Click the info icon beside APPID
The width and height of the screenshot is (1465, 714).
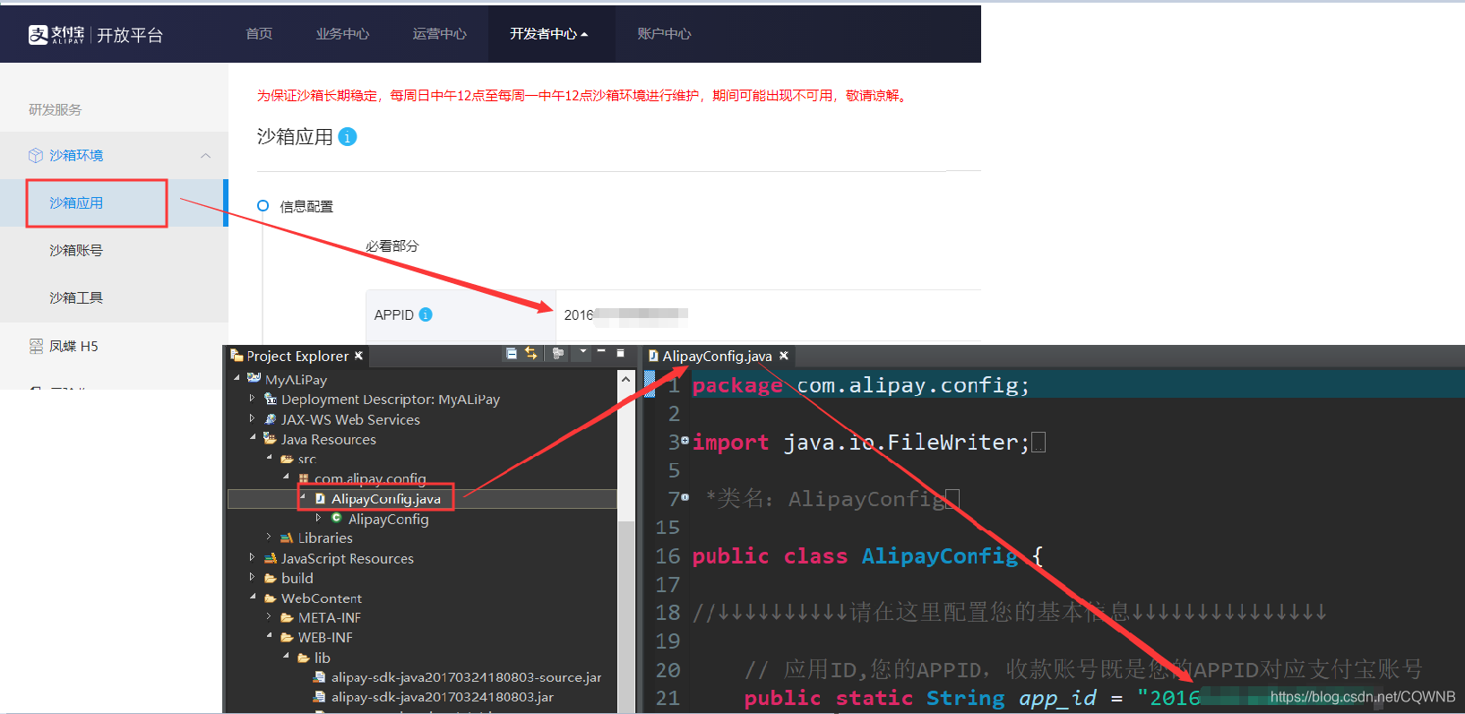(426, 314)
